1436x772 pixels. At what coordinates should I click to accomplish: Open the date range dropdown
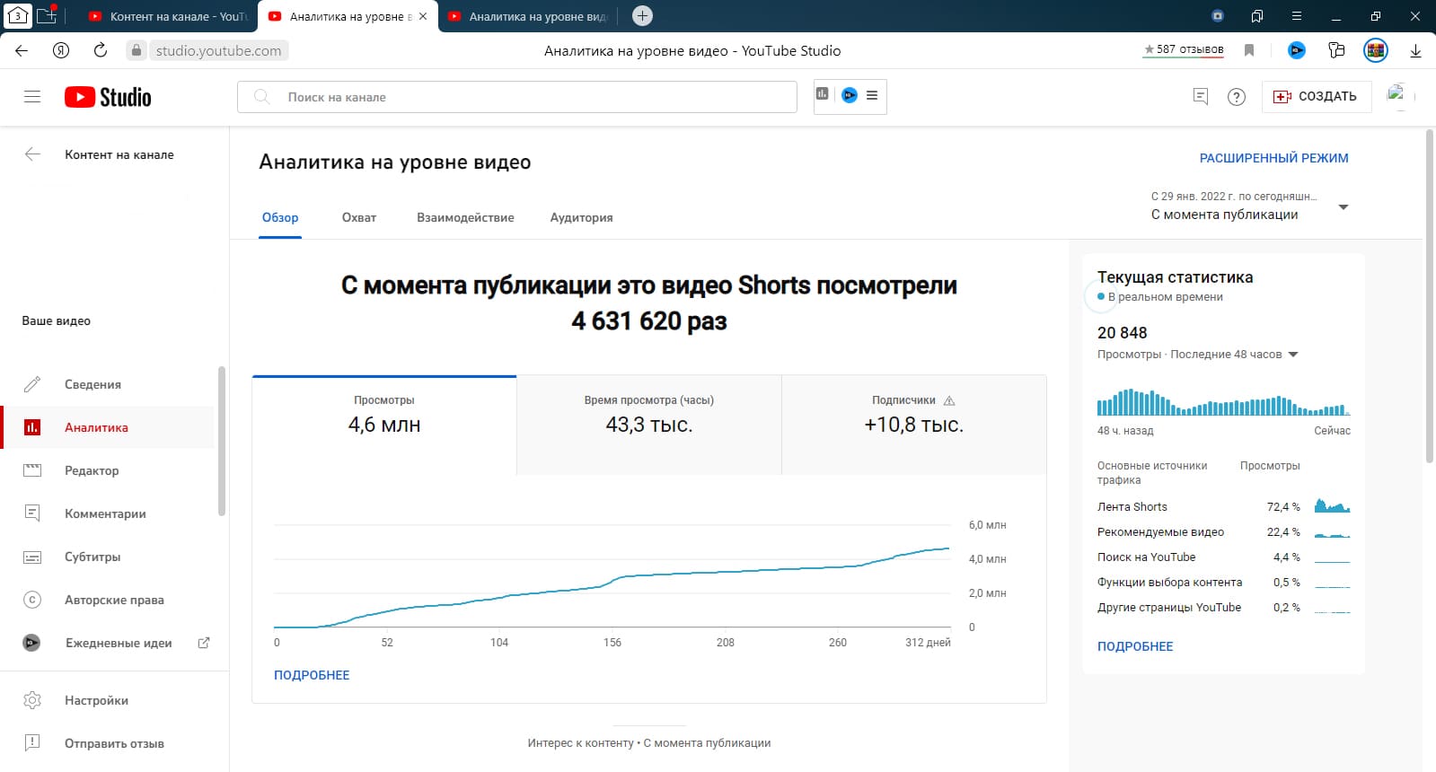coord(1343,207)
